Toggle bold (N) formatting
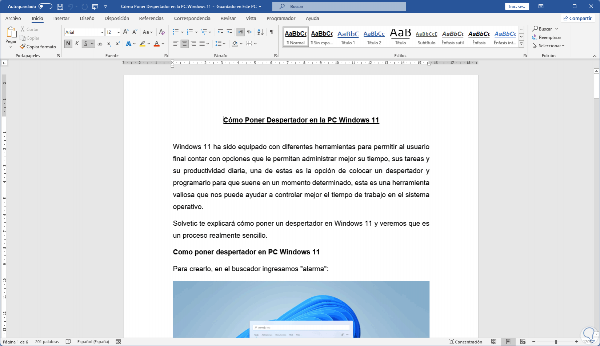 [68, 44]
